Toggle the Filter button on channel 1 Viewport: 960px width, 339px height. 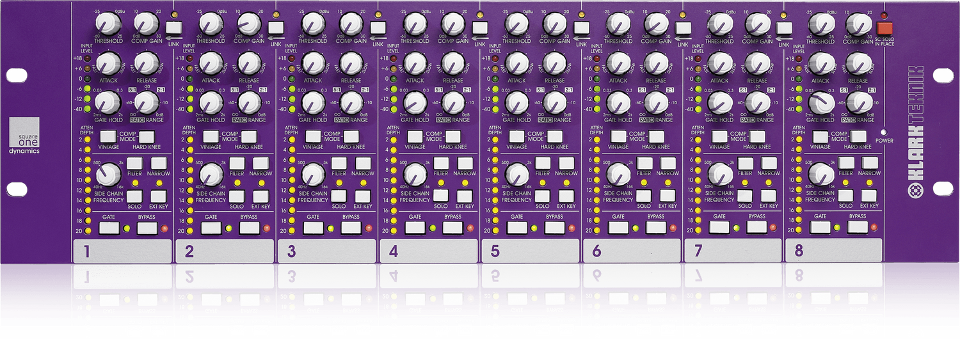pos(135,163)
